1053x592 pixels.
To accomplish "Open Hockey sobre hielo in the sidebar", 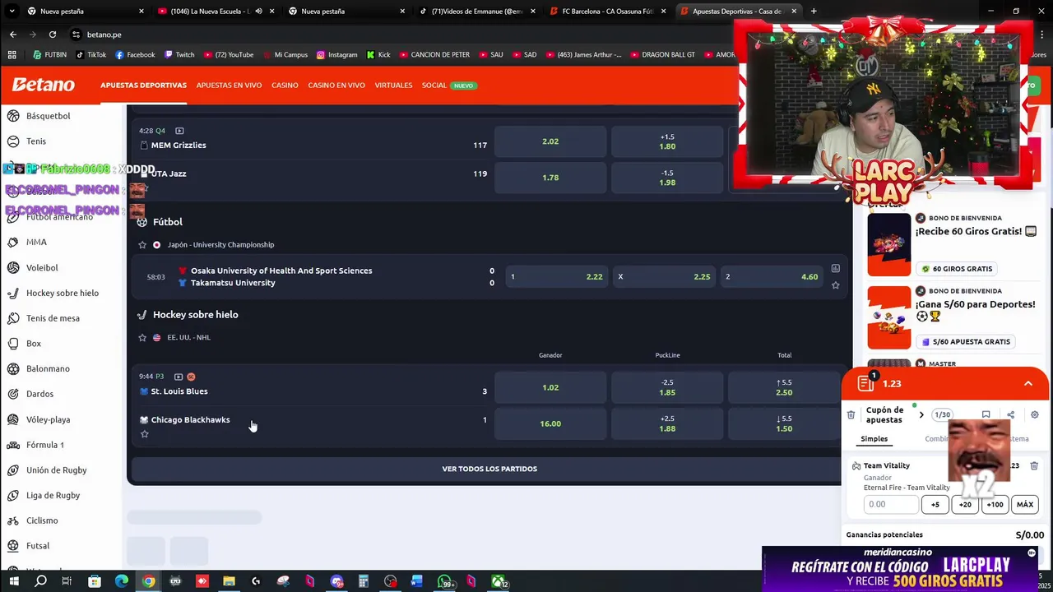I will coord(62,294).
